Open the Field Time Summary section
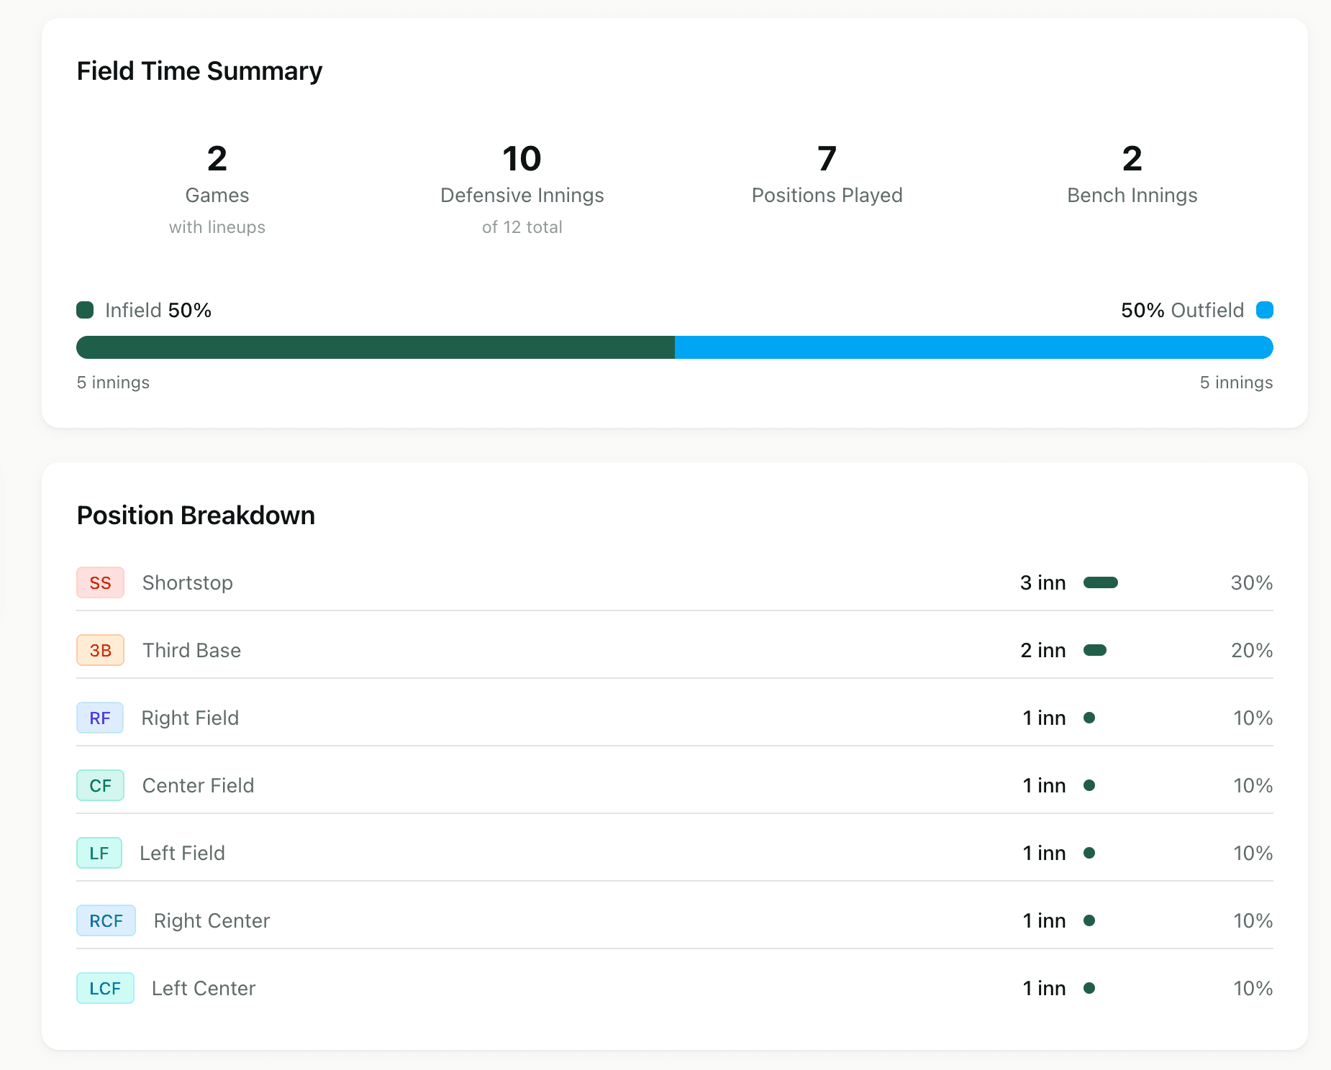 pyautogui.click(x=199, y=70)
